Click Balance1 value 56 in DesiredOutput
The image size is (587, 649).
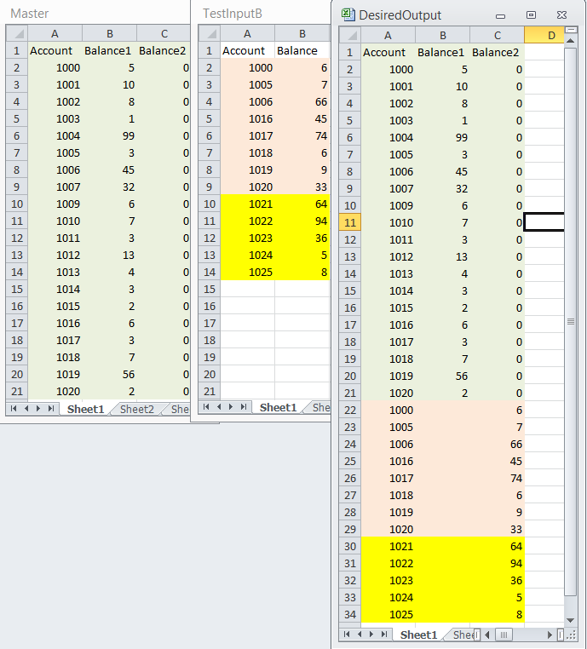click(442, 376)
